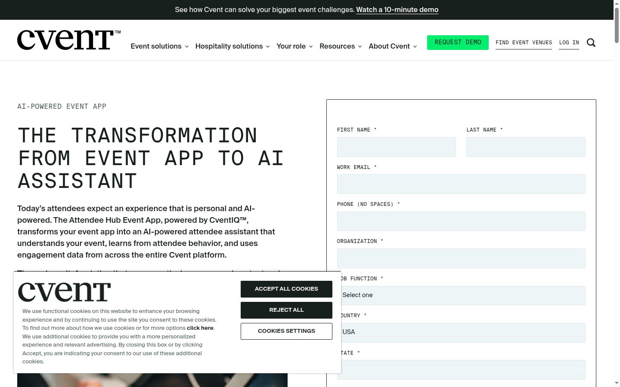The height and width of the screenshot is (387, 620).
Task: Click the Request Demo button
Action: (458, 43)
